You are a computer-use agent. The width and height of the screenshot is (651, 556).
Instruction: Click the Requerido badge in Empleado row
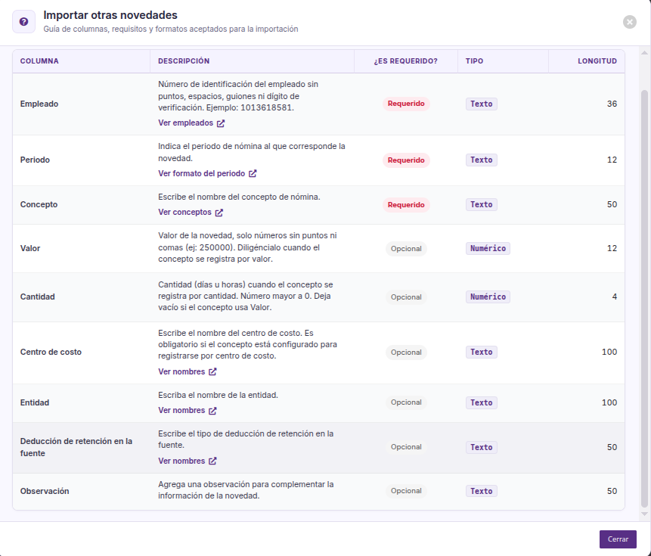click(x=406, y=104)
